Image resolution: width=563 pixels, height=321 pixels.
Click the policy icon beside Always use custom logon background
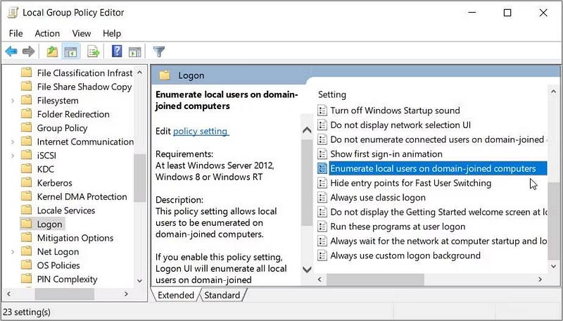pyautogui.click(x=322, y=256)
